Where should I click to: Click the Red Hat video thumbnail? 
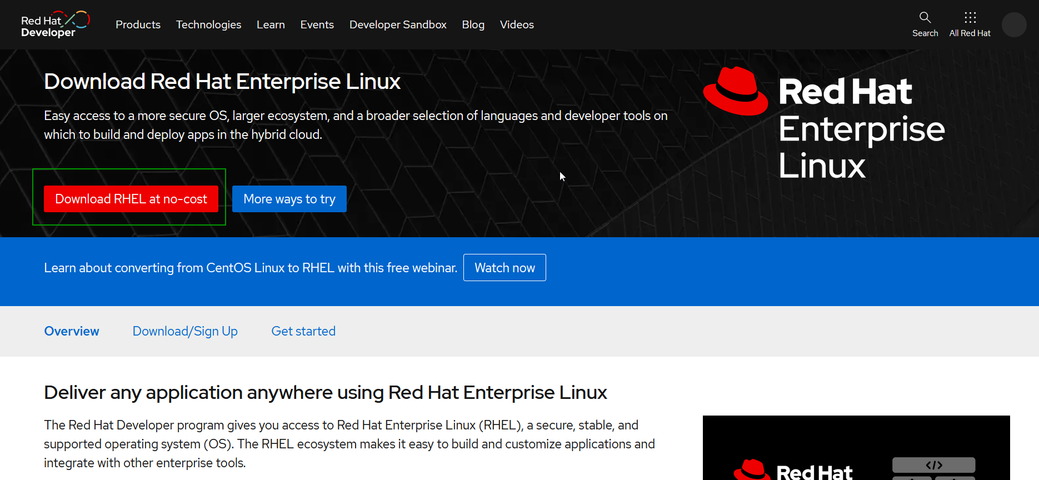click(856, 448)
